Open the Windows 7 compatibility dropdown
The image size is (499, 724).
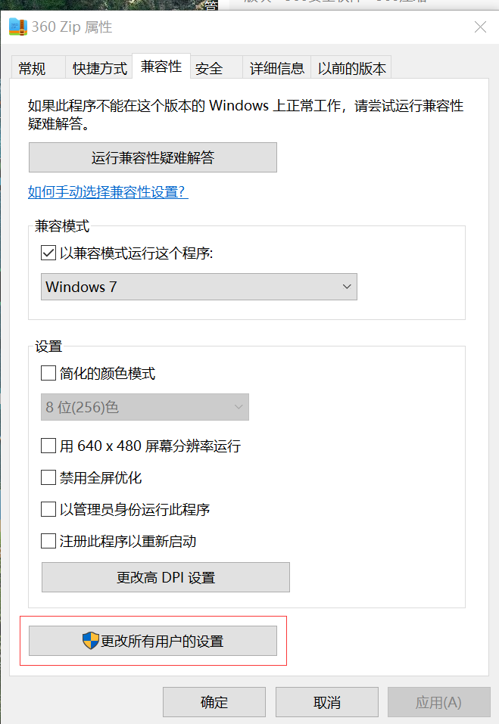tap(199, 287)
